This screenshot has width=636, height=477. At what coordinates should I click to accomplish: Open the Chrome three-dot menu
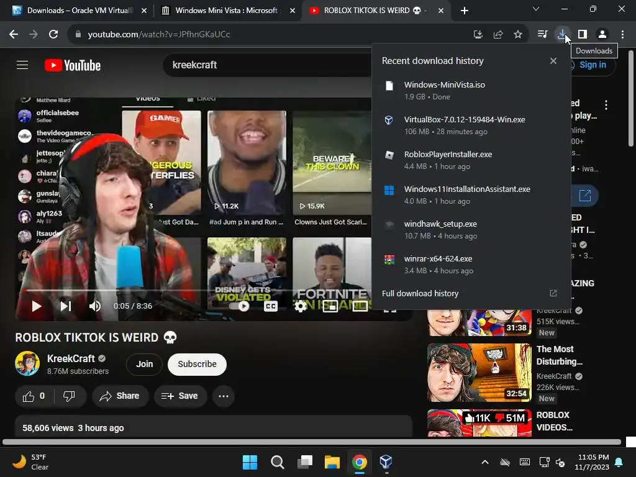[x=622, y=35]
